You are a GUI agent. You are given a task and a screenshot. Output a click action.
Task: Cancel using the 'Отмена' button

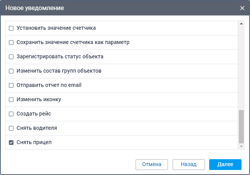coord(151,164)
